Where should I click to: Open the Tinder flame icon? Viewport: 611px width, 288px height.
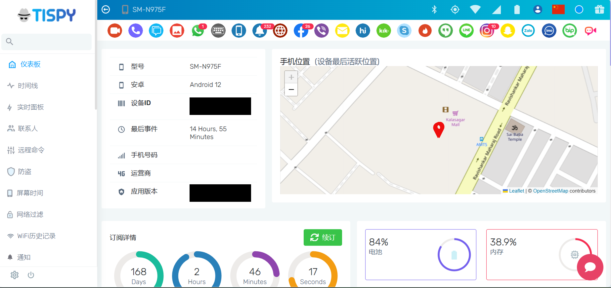[425, 31]
